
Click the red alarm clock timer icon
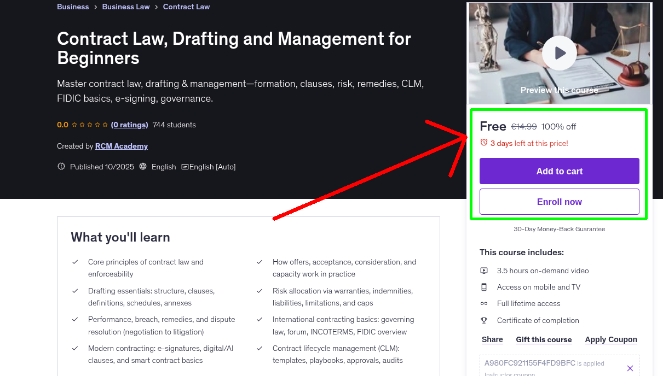tap(483, 142)
